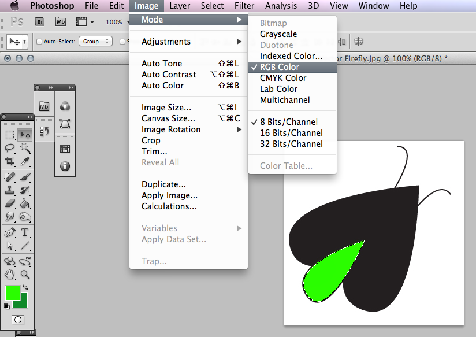Select the Pen tool
476x337 pixels.
[10, 232]
